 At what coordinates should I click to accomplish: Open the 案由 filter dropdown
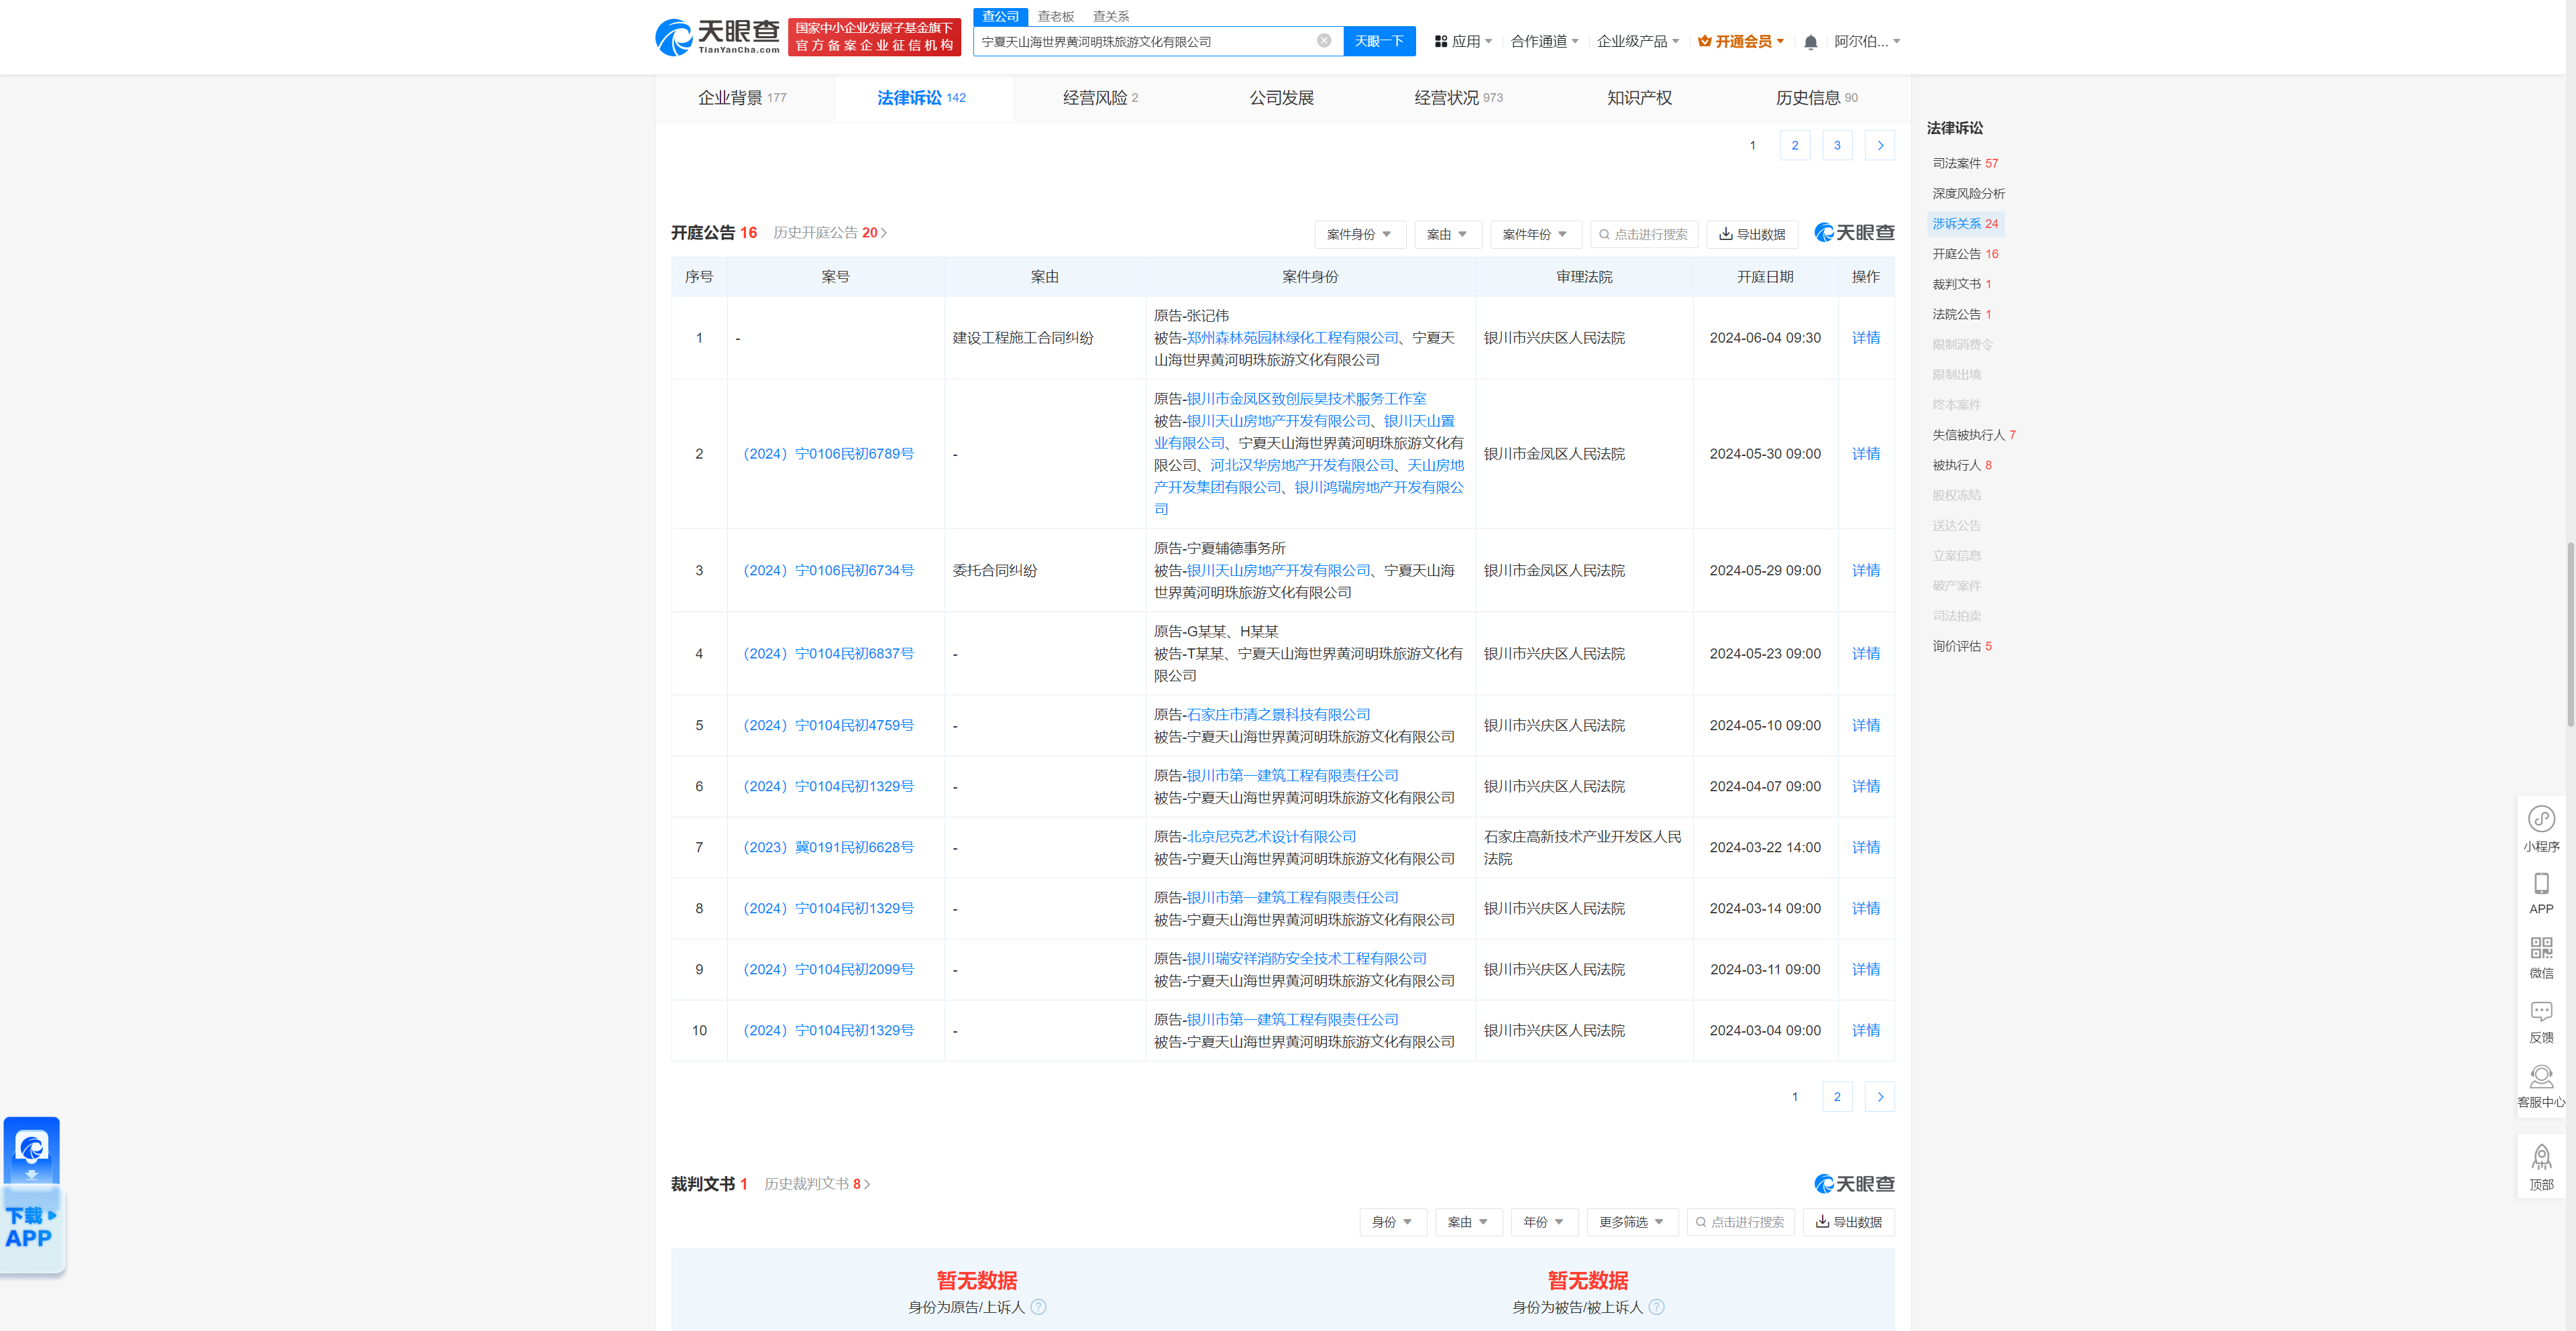(x=1447, y=234)
